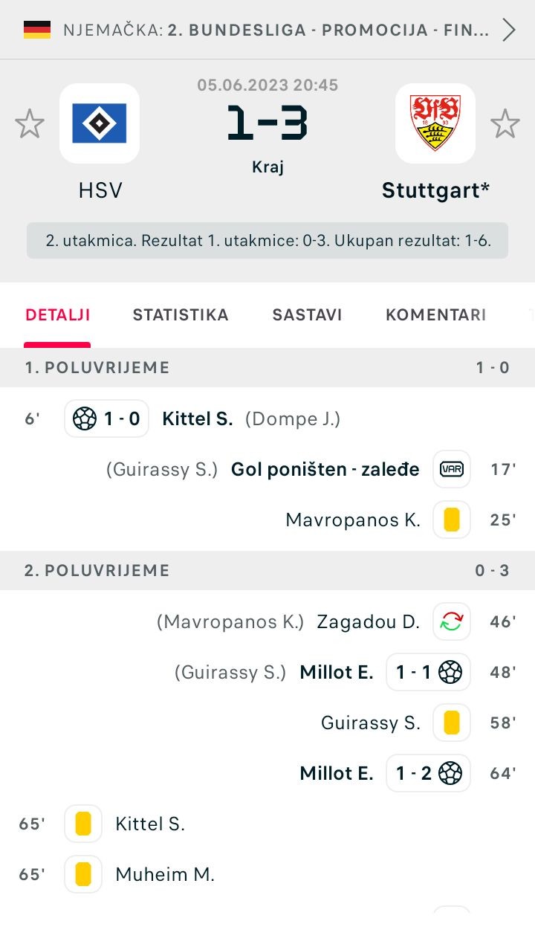The width and height of the screenshot is (535, 950).
Task: Tap the German flag icon
Action: (x=37, y=30)
